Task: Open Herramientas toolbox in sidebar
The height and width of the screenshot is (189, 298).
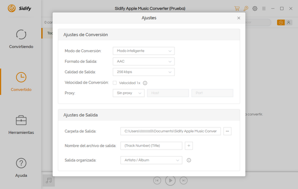Action: [21, 125]
